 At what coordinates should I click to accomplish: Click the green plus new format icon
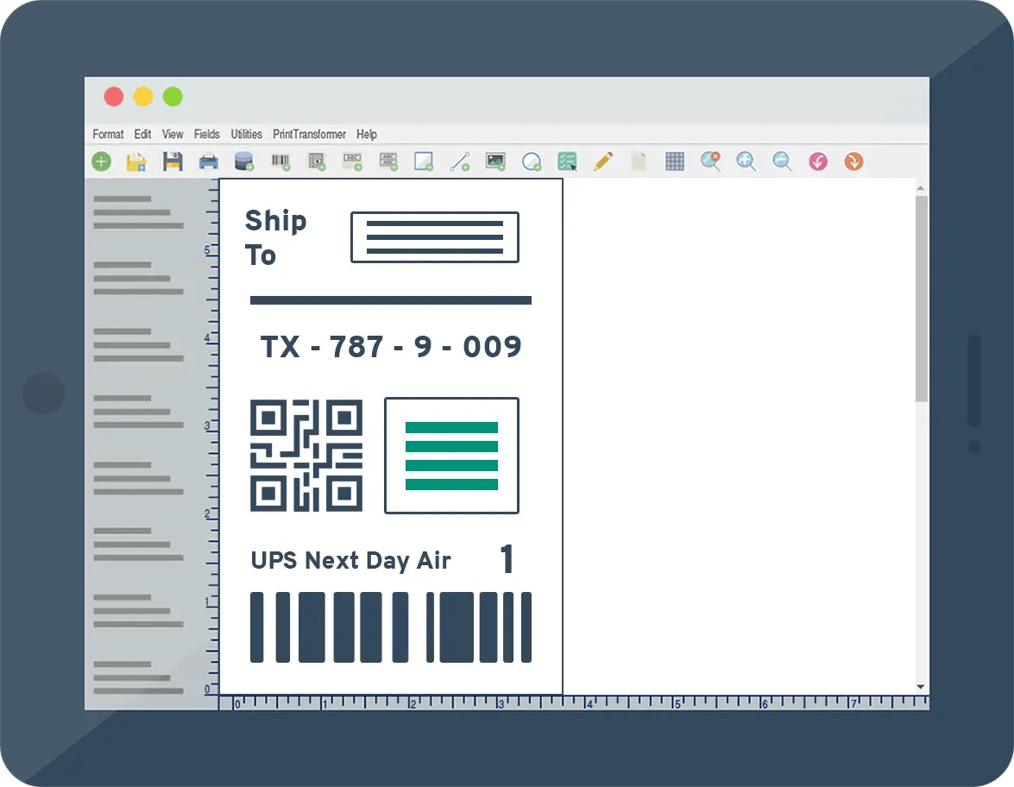(102, 161)
